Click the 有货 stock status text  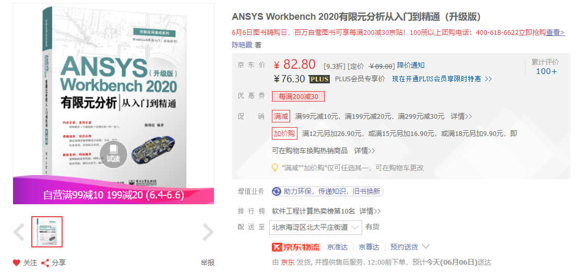[372, 227]
